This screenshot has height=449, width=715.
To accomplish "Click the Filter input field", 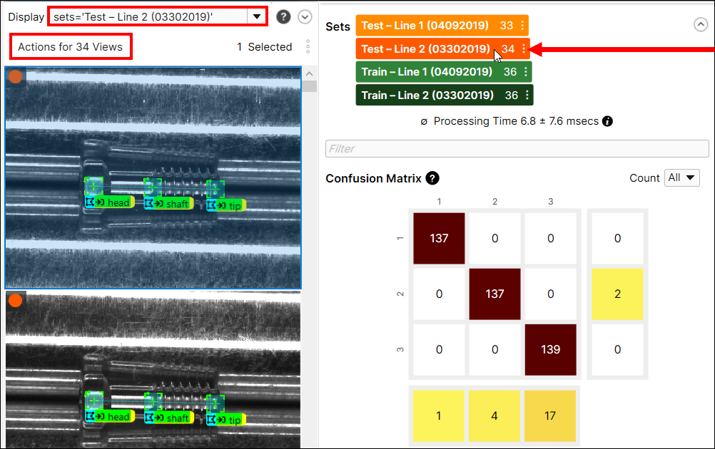I will [517, 148].
